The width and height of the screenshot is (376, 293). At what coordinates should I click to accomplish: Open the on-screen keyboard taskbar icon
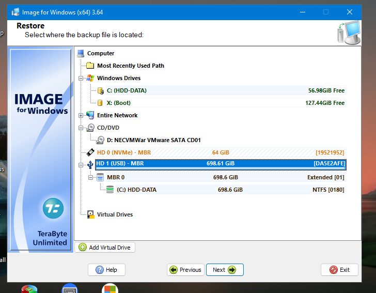70,288
